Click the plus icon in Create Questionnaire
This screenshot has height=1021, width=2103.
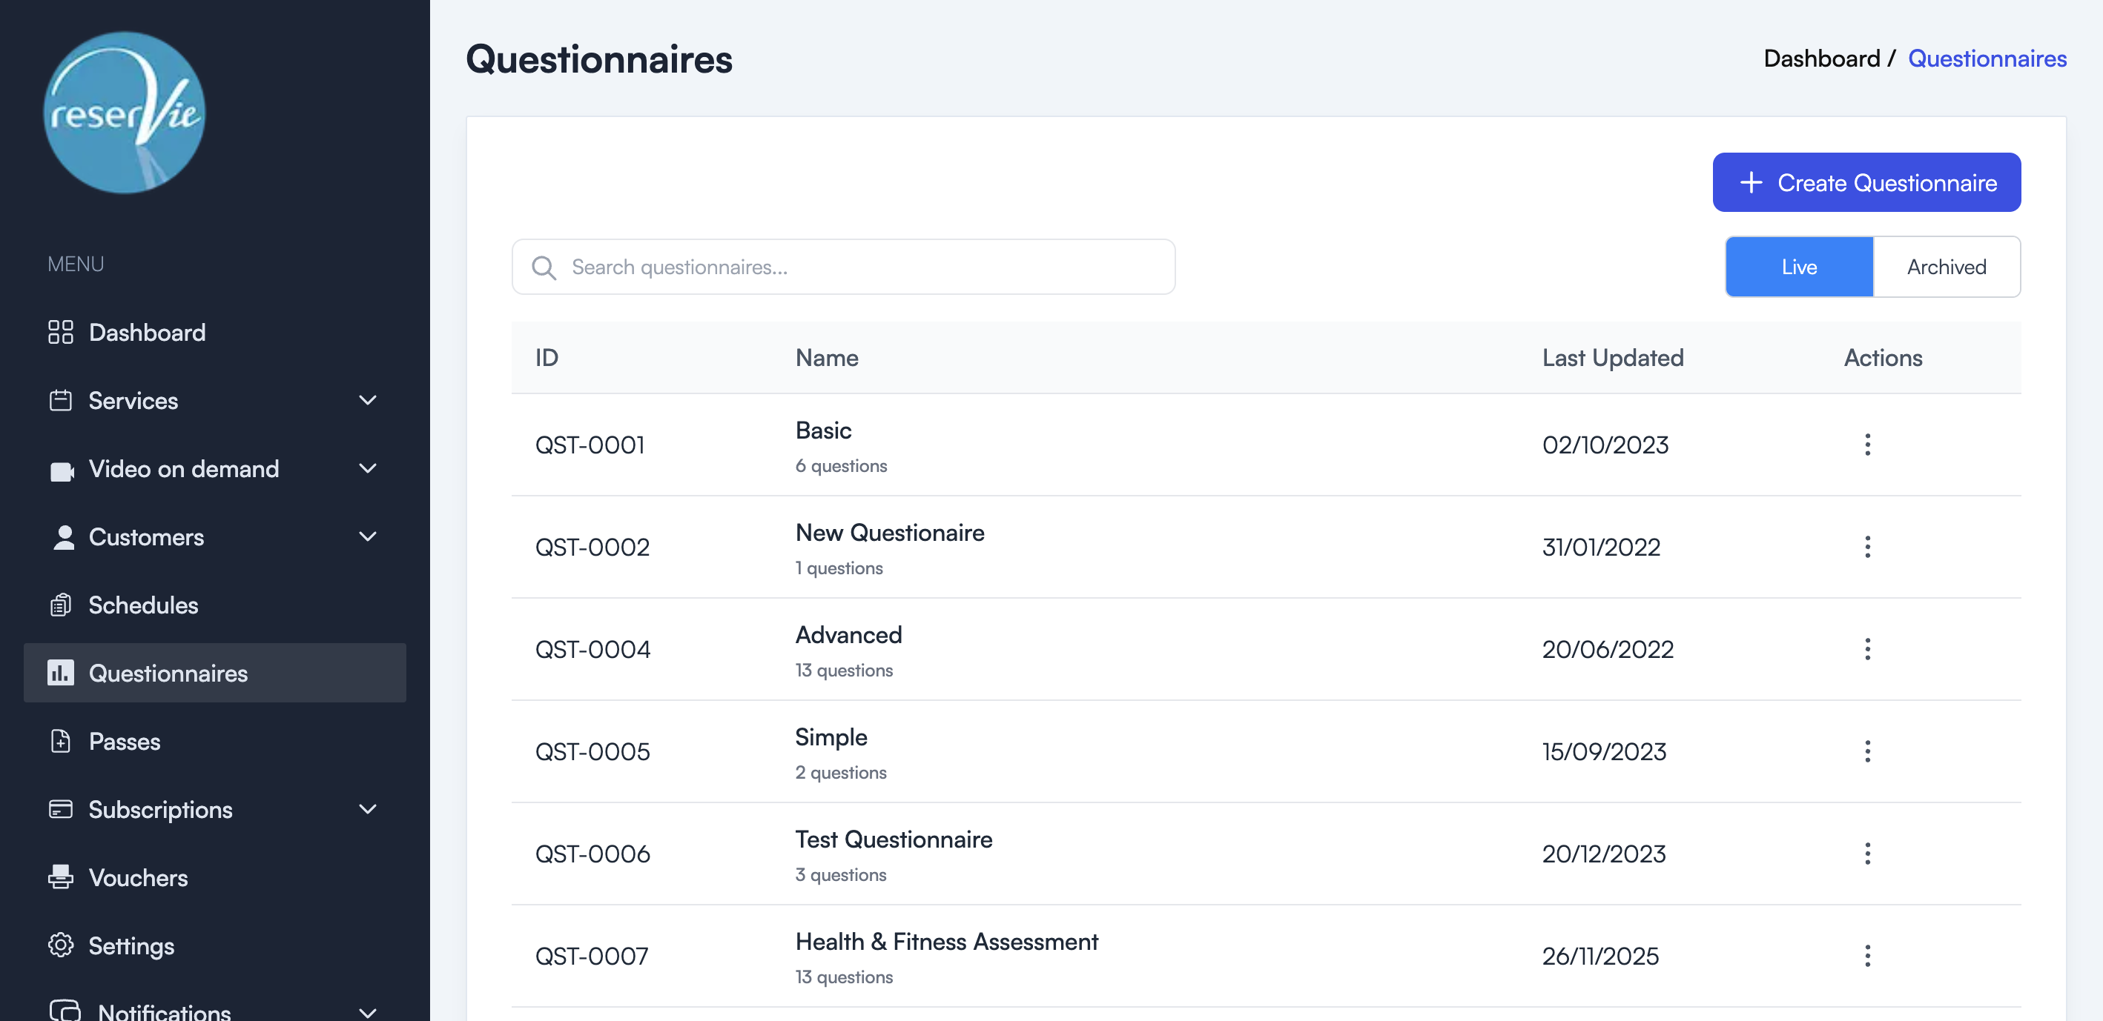coord(1751,182)
